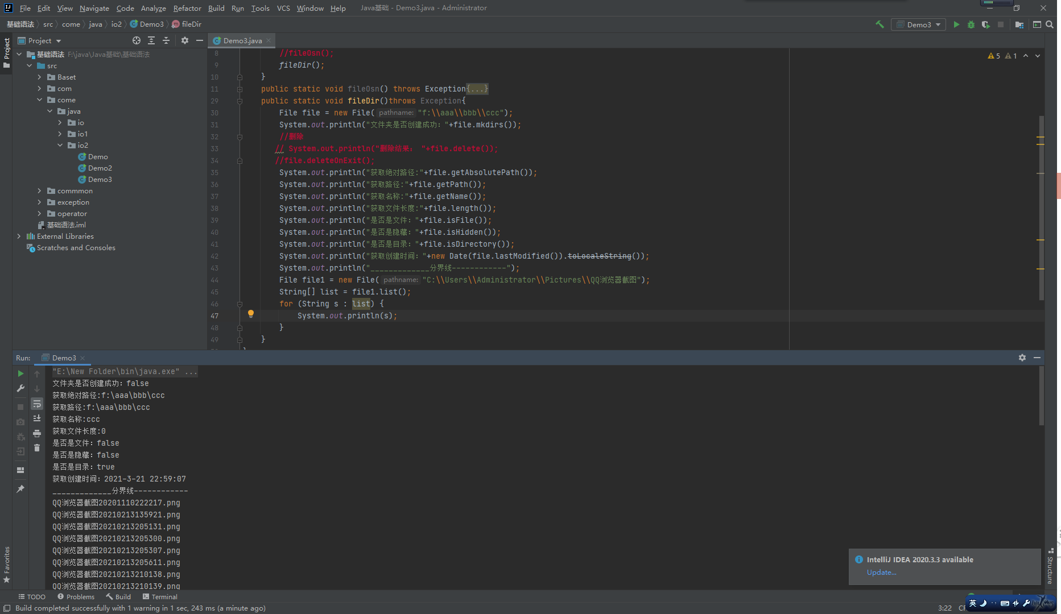The width and height of the screenshot is (1061, 614).
Task: Expand the exception folder
Action: (40, 202)
